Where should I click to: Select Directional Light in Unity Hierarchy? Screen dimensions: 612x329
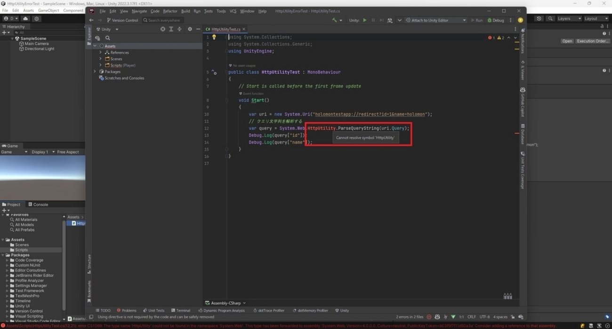click(36, 49)
